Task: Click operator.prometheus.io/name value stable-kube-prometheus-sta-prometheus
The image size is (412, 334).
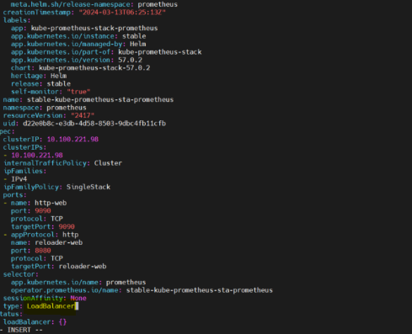Action: click(x=200, y=290)
